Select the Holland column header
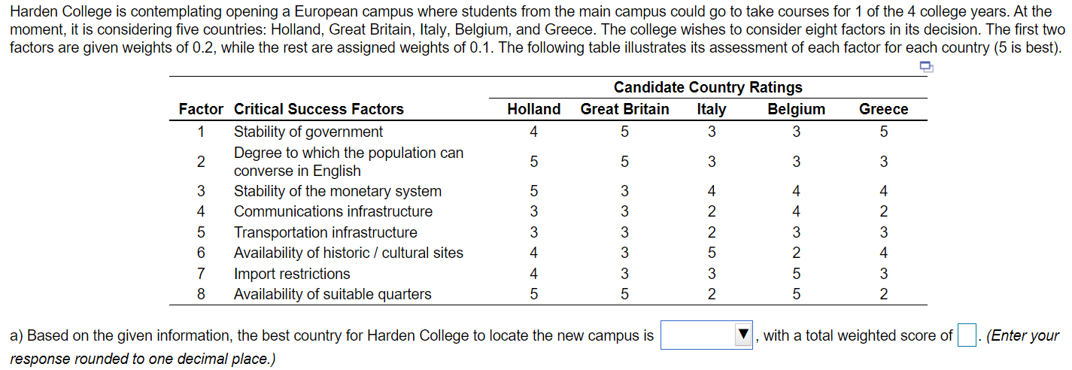 pyautogui.click(x=533, y=109)
